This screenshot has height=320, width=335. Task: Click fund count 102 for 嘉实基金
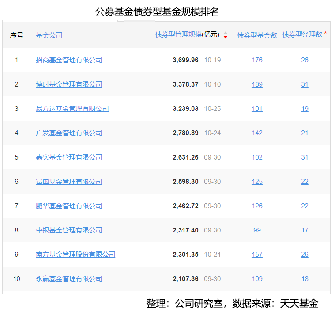click(257, 157)
